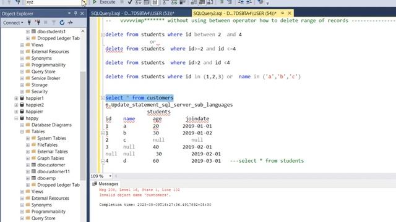Screen dimensions: 396x222
Task: Click the error text "Invalid object name 'customers'"
Action: click(135, 195)
